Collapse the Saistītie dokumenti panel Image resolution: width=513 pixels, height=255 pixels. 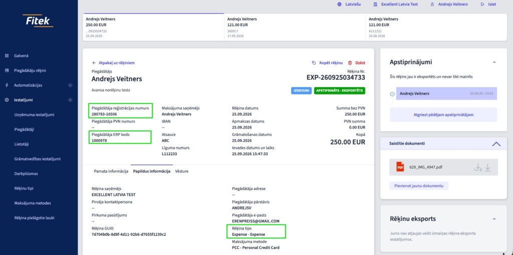pyautogui.click(x=496, y=143)
